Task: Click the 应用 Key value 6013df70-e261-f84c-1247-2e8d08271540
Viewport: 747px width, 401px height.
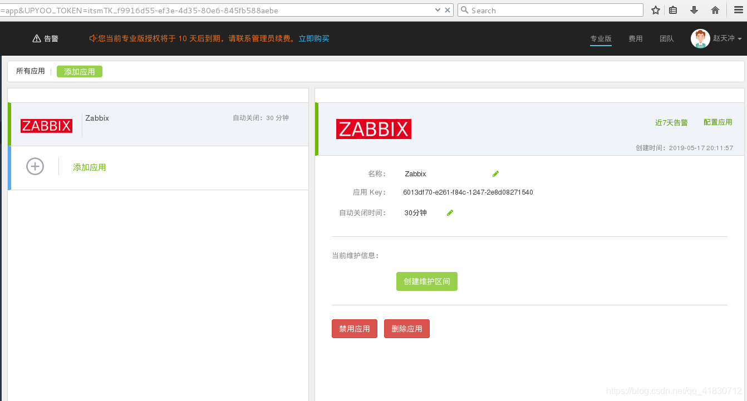Action: pyautogui.click(x=468, y=192)
